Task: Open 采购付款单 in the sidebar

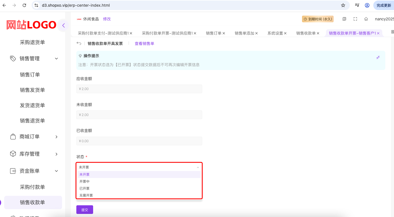Action: [x=32, y=187]
